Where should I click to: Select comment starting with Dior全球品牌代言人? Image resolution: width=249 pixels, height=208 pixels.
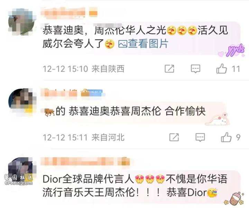135,186
